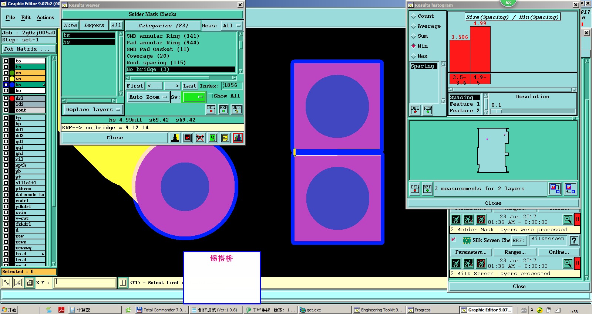Image resolution: width=592 pixels, height=314 pixels.
Task: Click the UNDO icon in Results viewer
Action: 237,109
